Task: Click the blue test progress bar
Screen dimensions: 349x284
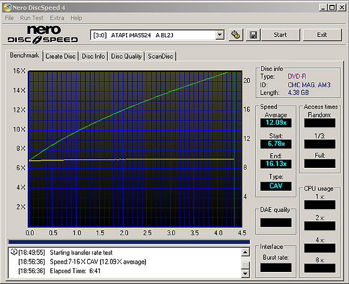Action: click(129, 242)
